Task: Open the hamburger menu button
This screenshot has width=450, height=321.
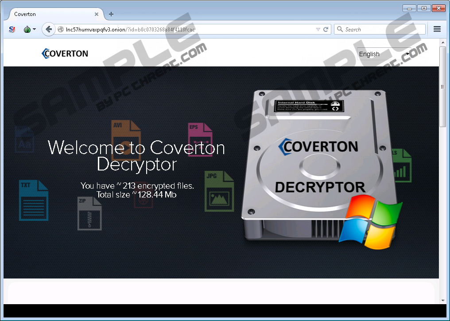Action: click(437, 29)
